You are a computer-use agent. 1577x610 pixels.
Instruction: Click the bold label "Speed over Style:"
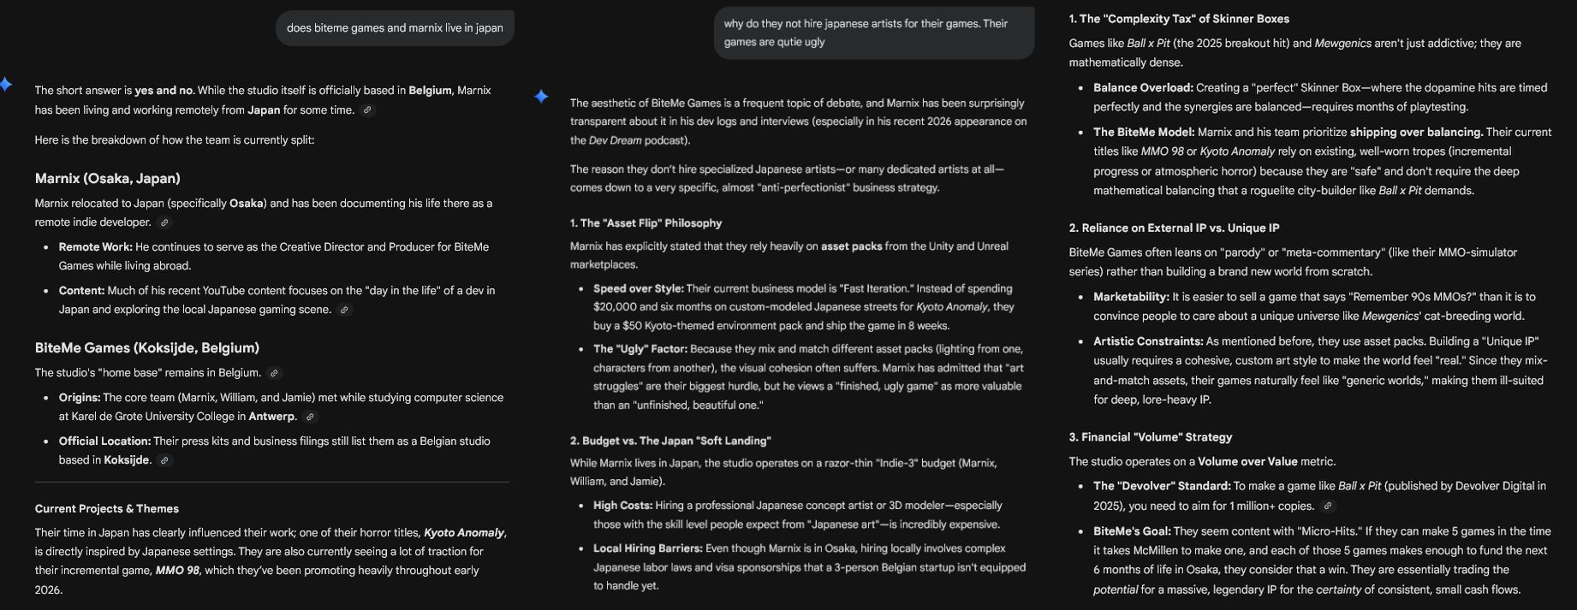[639, 288]
